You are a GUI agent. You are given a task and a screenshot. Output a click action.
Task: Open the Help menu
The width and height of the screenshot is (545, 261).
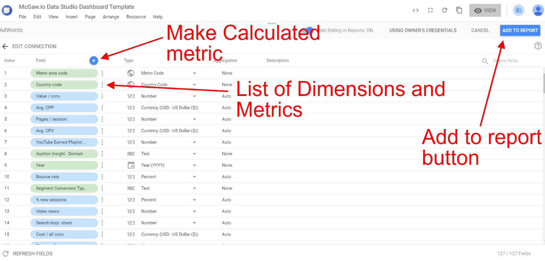tap(158, 17)
